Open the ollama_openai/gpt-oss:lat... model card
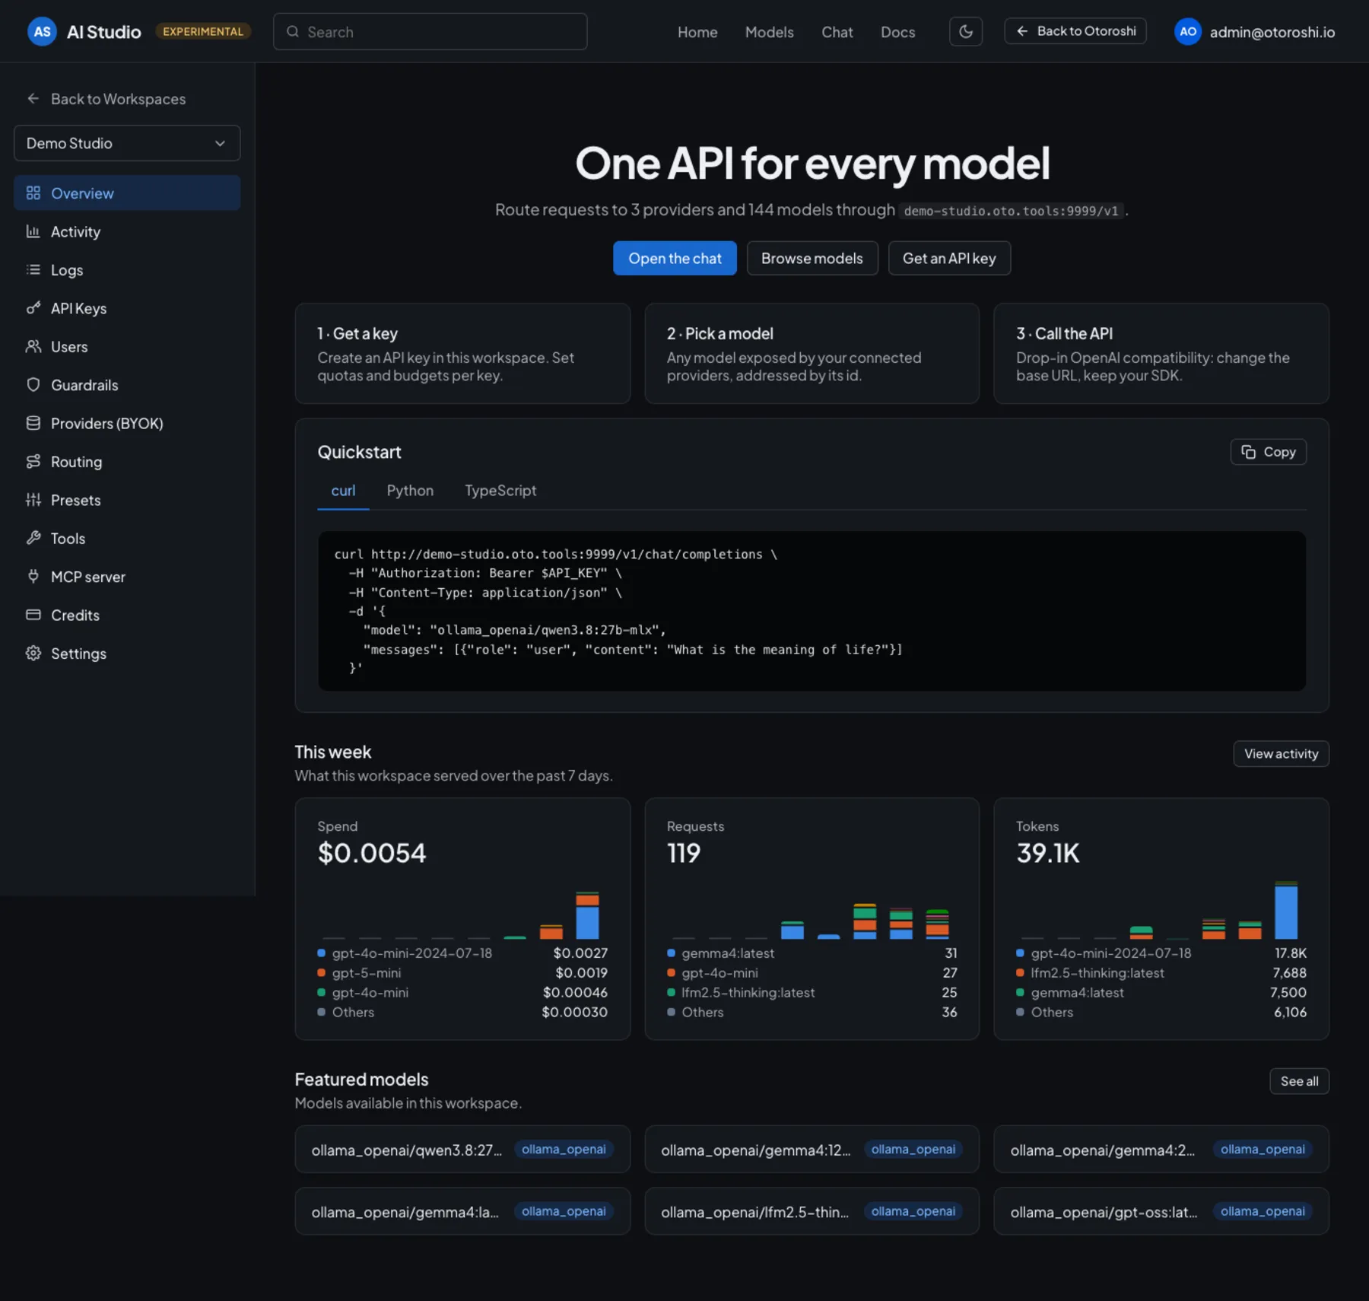Image resolution: width=1369 pixels, height=1301 pixels. (x=1161, y=1211)
